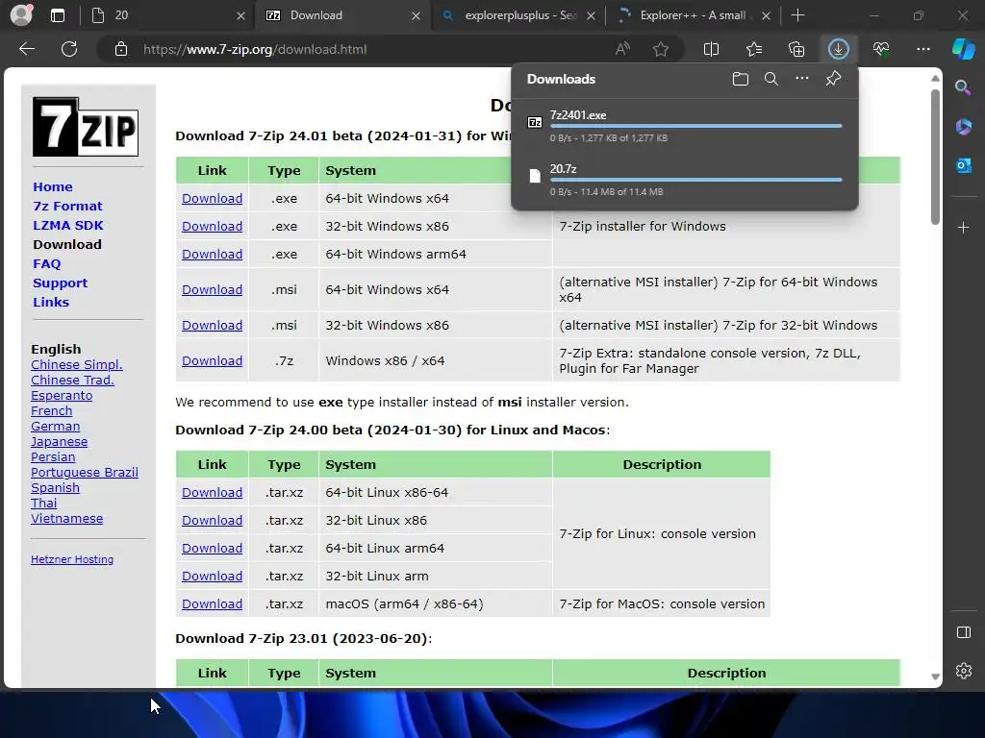The image size is (985, 738).
Task: Open Links page in sidebar
Action: point(51,302)
